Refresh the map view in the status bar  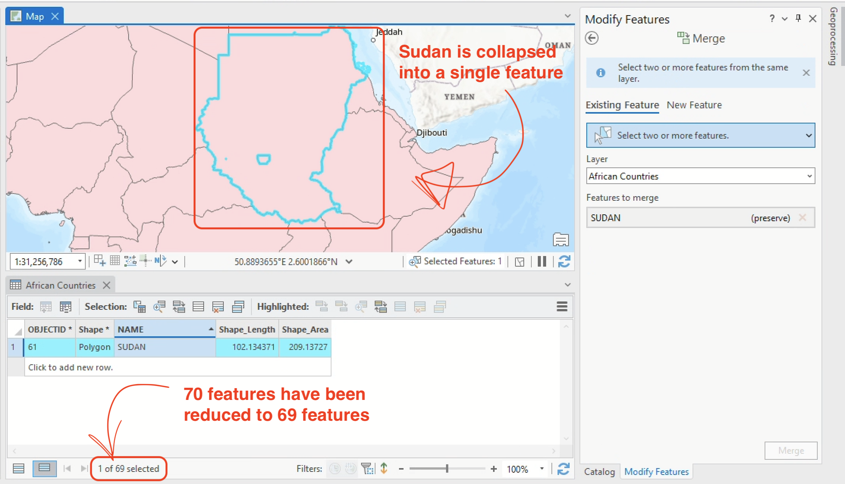point(564,261)
